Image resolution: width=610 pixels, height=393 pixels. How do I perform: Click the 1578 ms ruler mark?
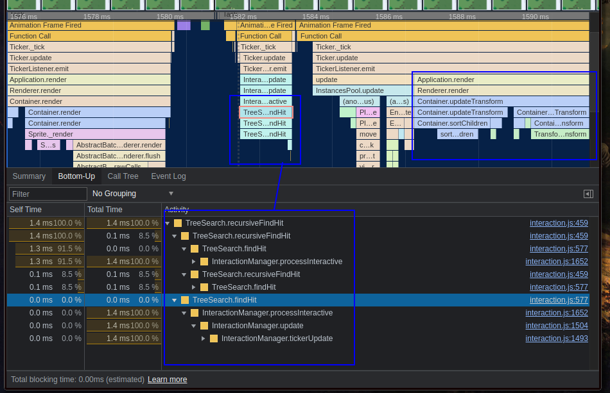97,17
